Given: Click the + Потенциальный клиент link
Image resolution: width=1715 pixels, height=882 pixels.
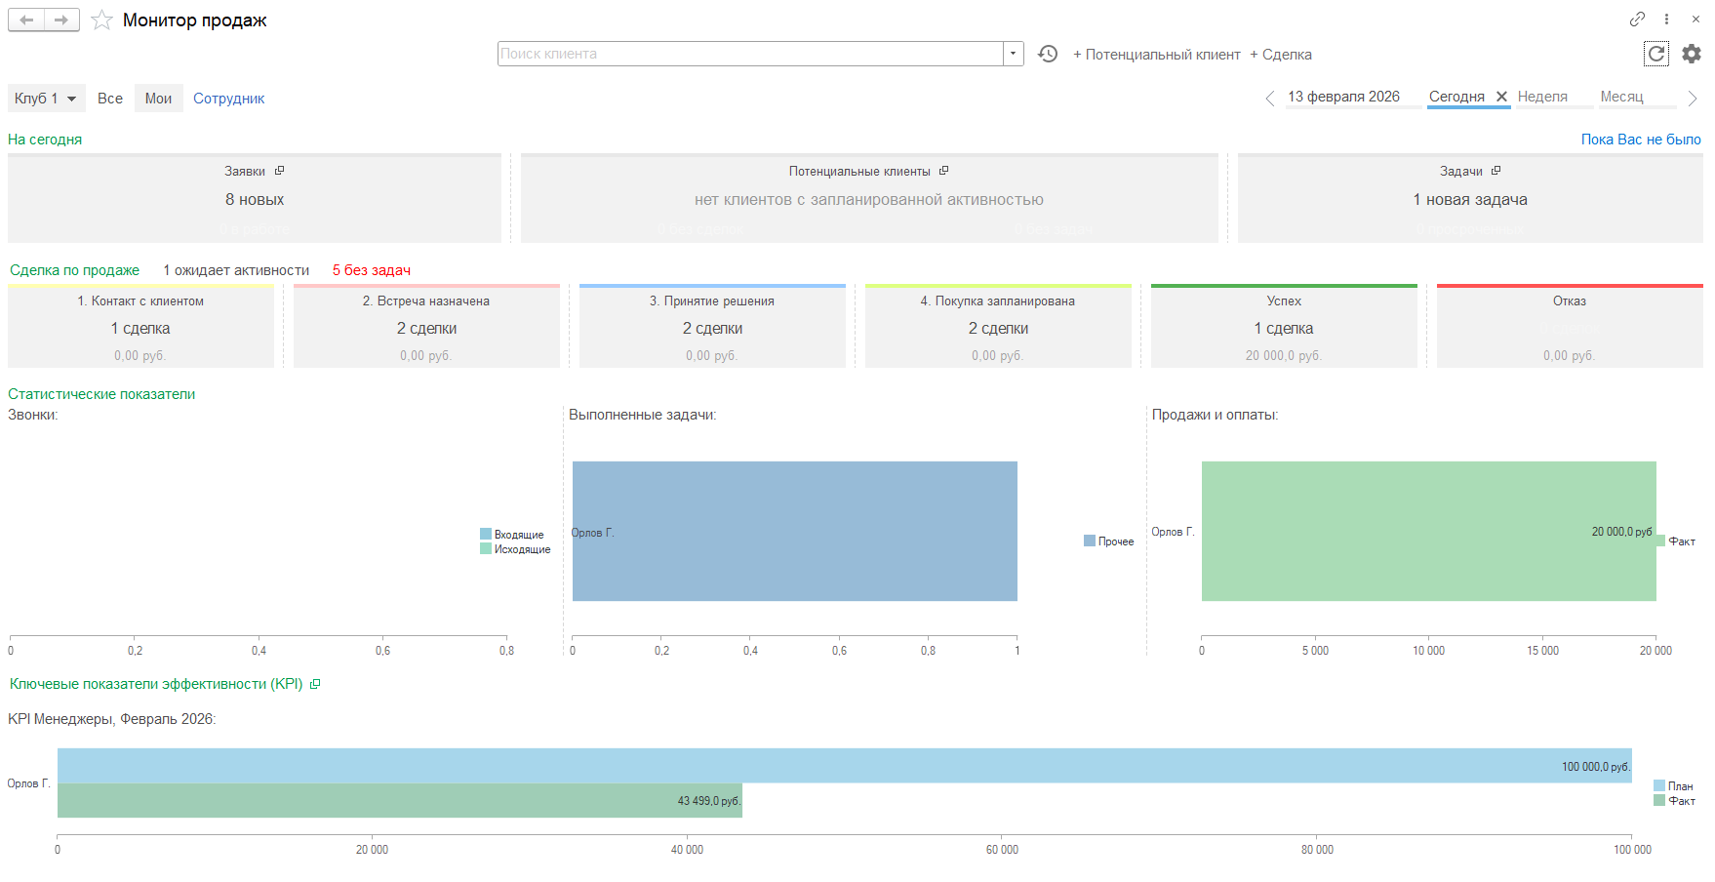Looking at the screenshot, I should click(1157, 55).
